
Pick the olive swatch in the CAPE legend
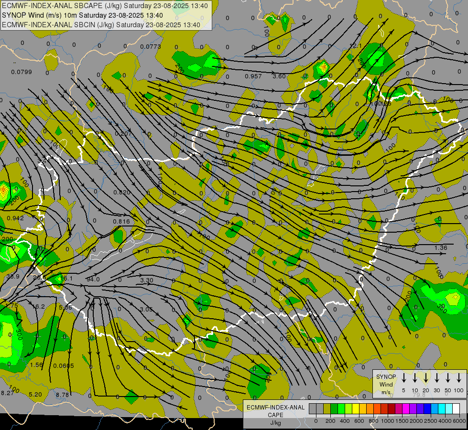pyautogui.click(x=327, y=408)
